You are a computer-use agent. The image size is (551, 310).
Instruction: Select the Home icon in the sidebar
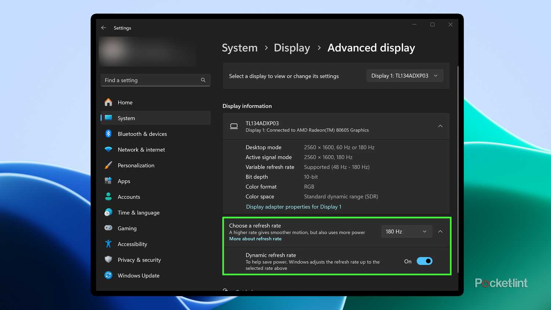click(108, 102)
